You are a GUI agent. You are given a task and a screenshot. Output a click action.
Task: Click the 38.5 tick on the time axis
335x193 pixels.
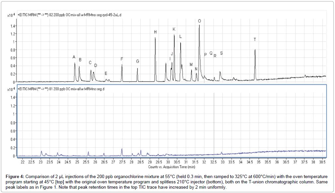coord(322,162)
